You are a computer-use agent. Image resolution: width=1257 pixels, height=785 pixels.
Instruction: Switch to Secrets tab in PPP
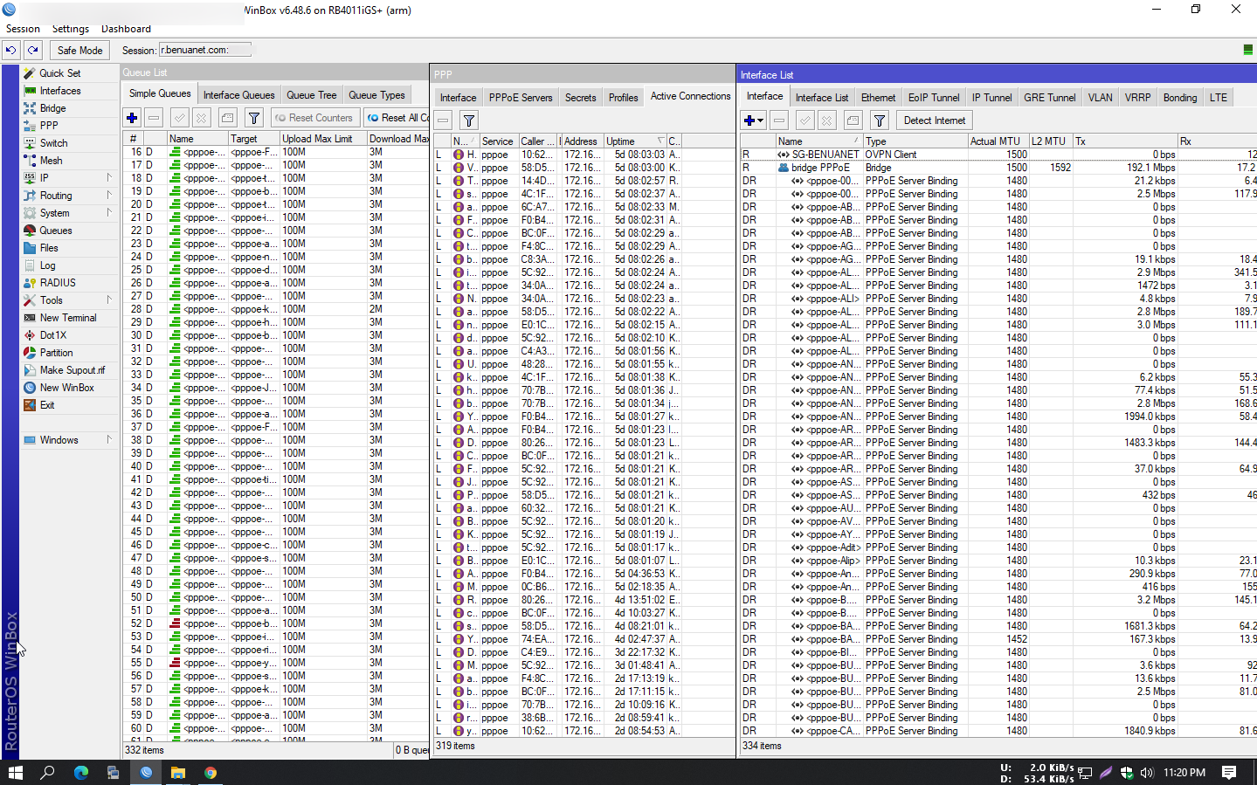580,98
